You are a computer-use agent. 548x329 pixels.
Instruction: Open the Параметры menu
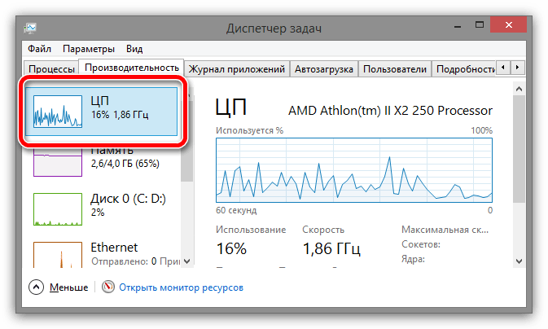[89, 49]
